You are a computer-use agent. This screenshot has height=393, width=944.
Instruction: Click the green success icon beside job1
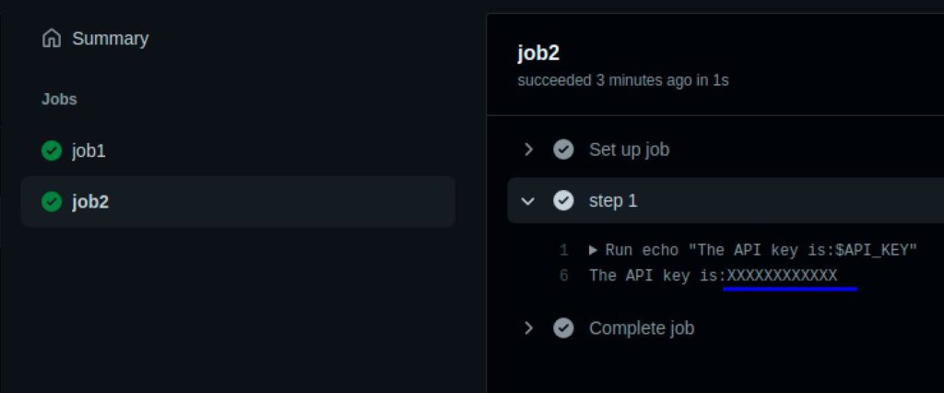(x=52, y=150)
